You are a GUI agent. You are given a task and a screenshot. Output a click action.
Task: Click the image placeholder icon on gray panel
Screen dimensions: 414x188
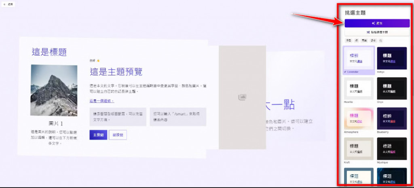(x=242, y=97)
